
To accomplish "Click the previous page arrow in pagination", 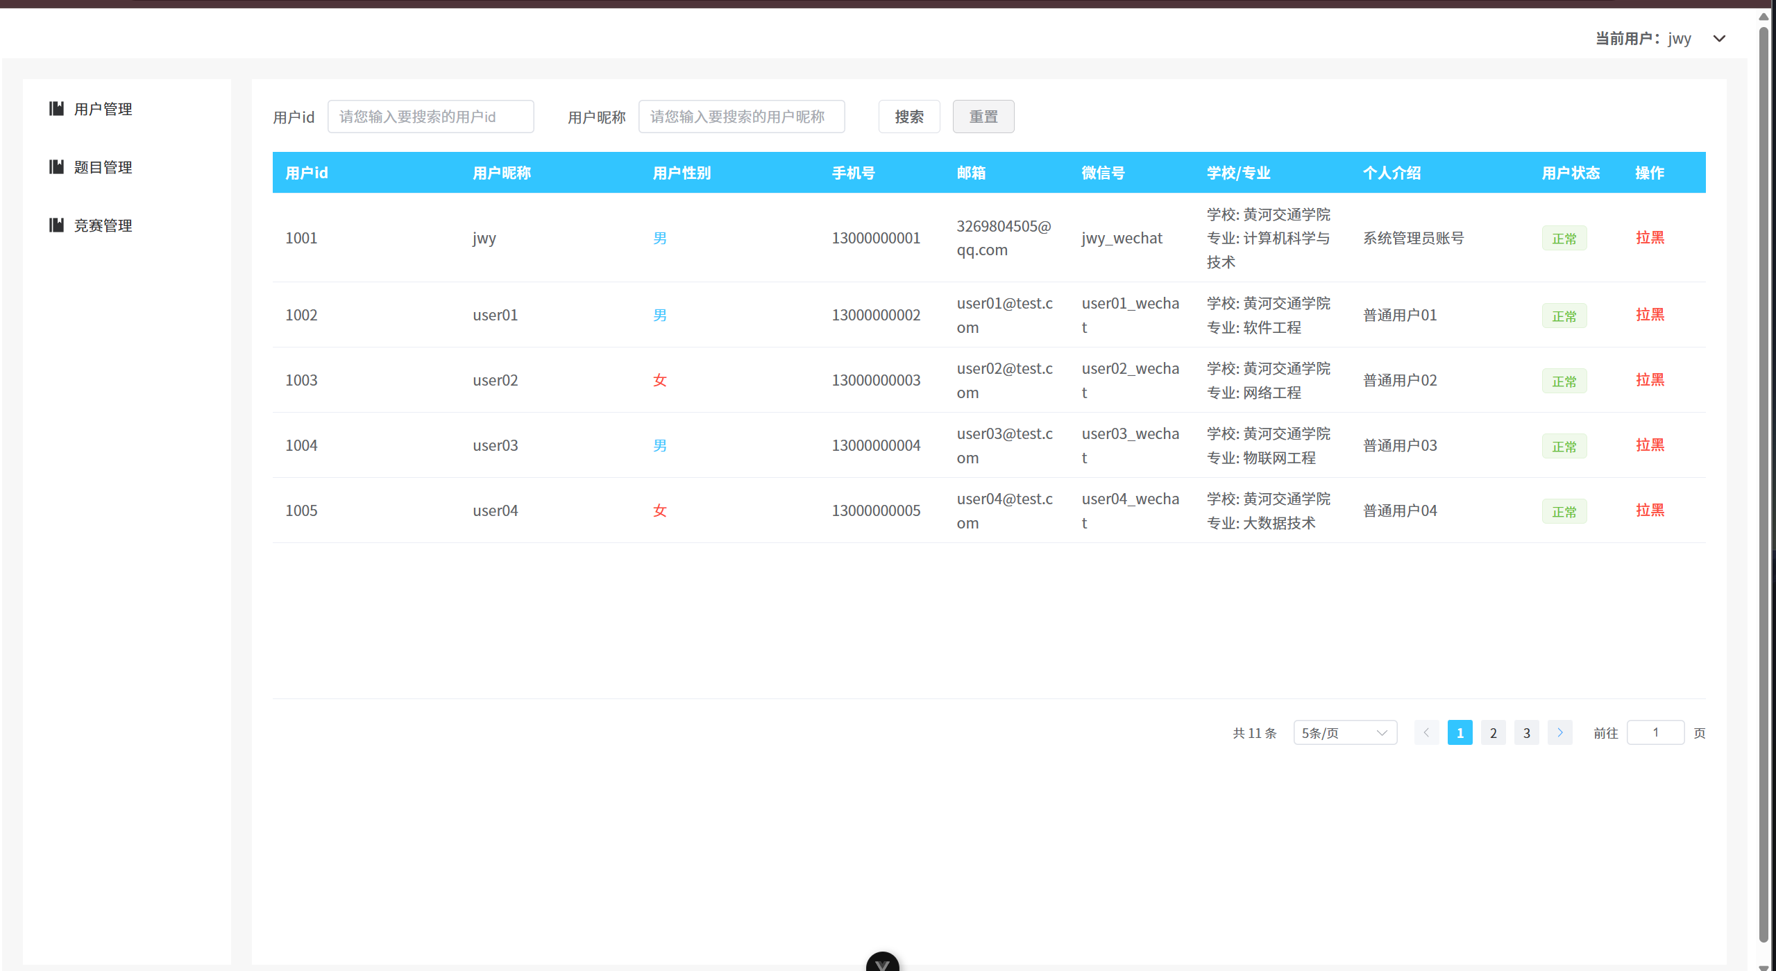I will point(1426,732).
